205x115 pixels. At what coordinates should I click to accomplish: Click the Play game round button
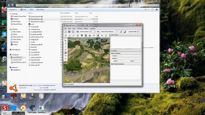coord(73,32)
